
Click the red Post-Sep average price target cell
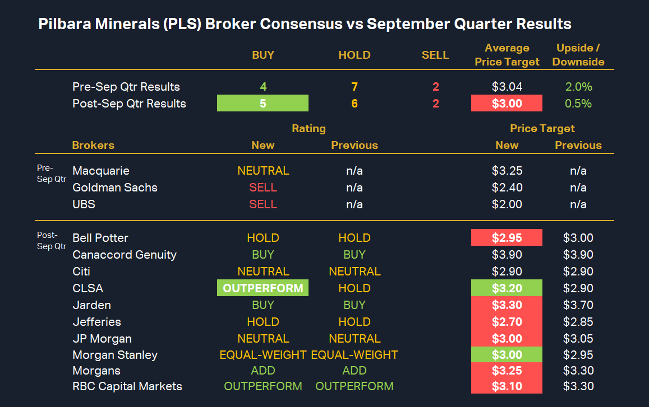click(507, 104)
